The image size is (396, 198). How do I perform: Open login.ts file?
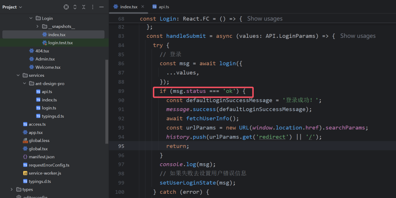click(x=49, y=108)
